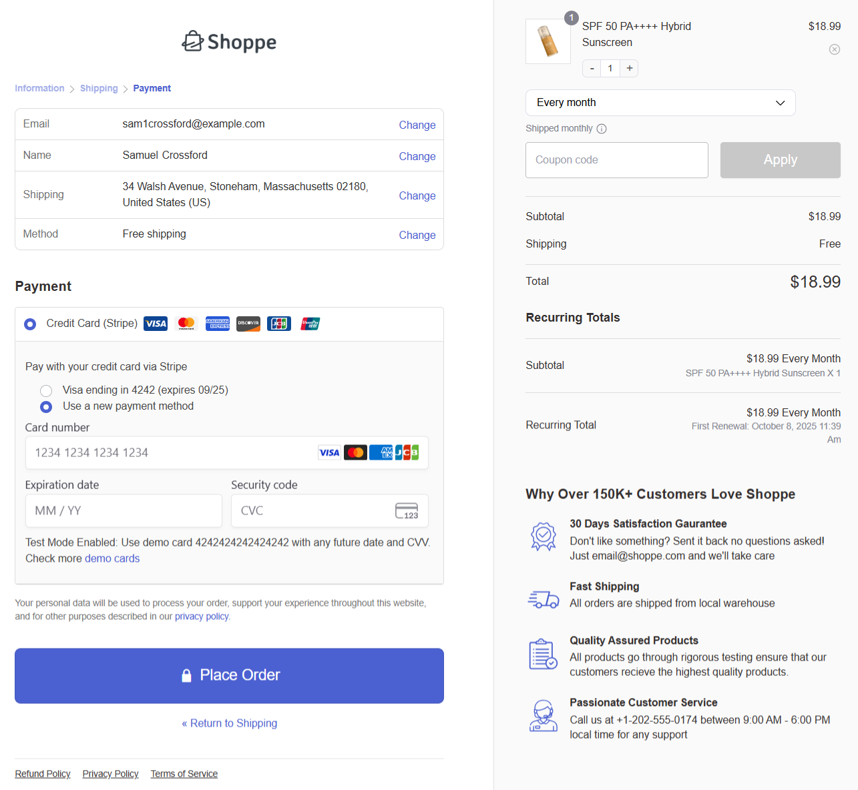Open the Every month subscription dropdown
Screen dimensions: 858x790
click(660, 103)
